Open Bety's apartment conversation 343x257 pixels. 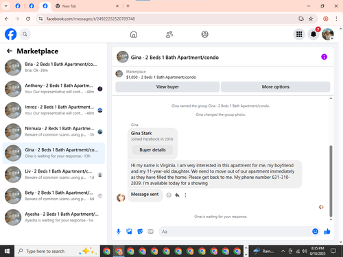point(54,196)
